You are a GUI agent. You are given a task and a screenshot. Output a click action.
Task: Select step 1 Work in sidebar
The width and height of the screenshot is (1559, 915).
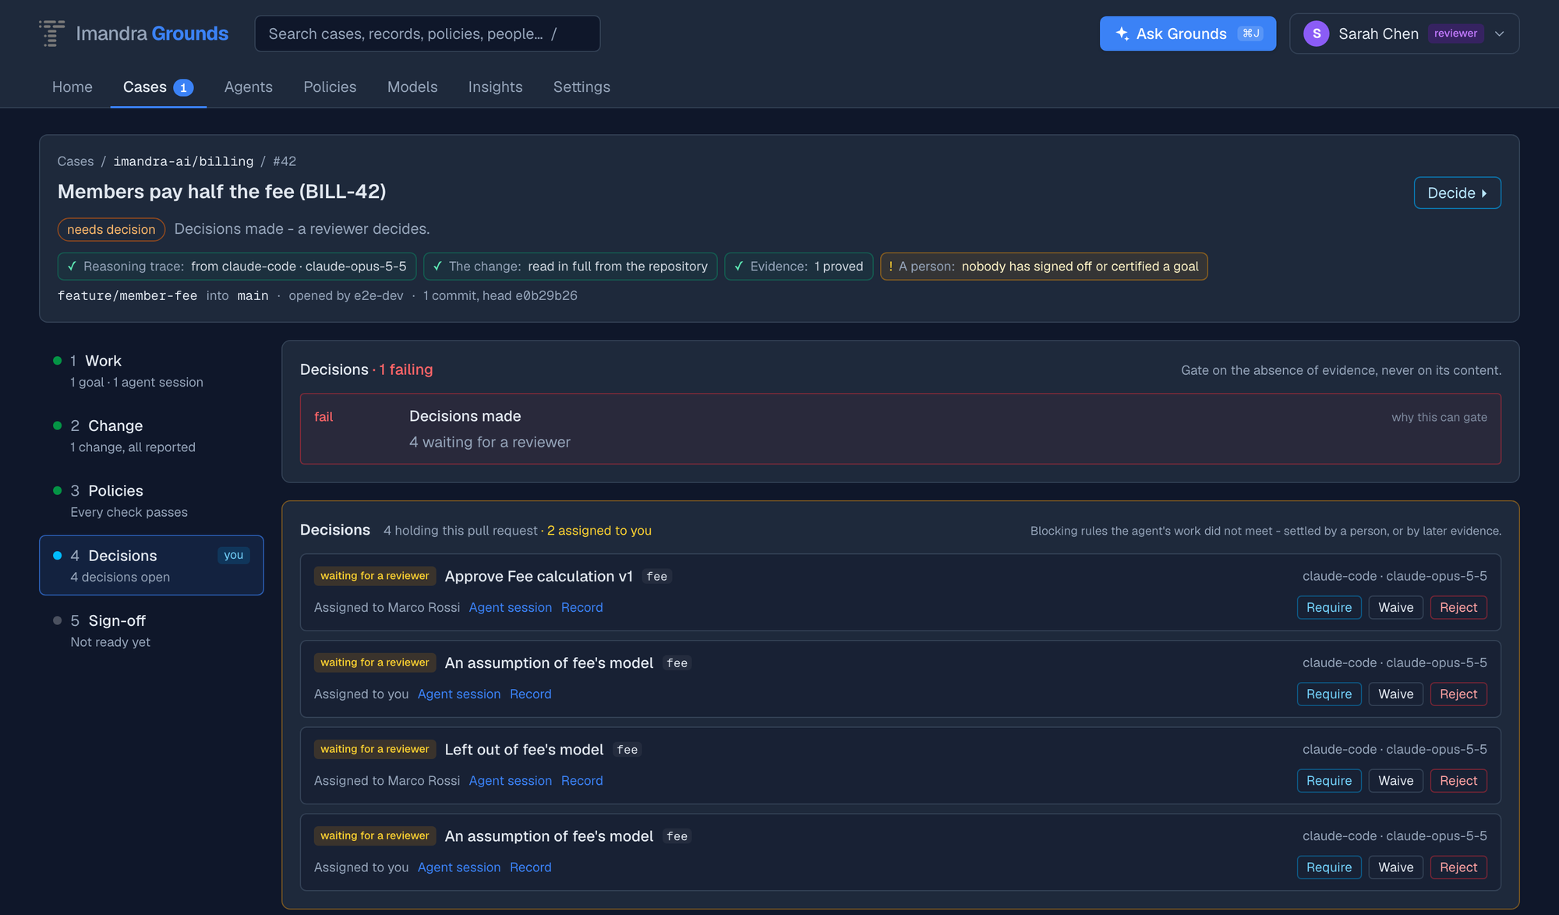151,371
